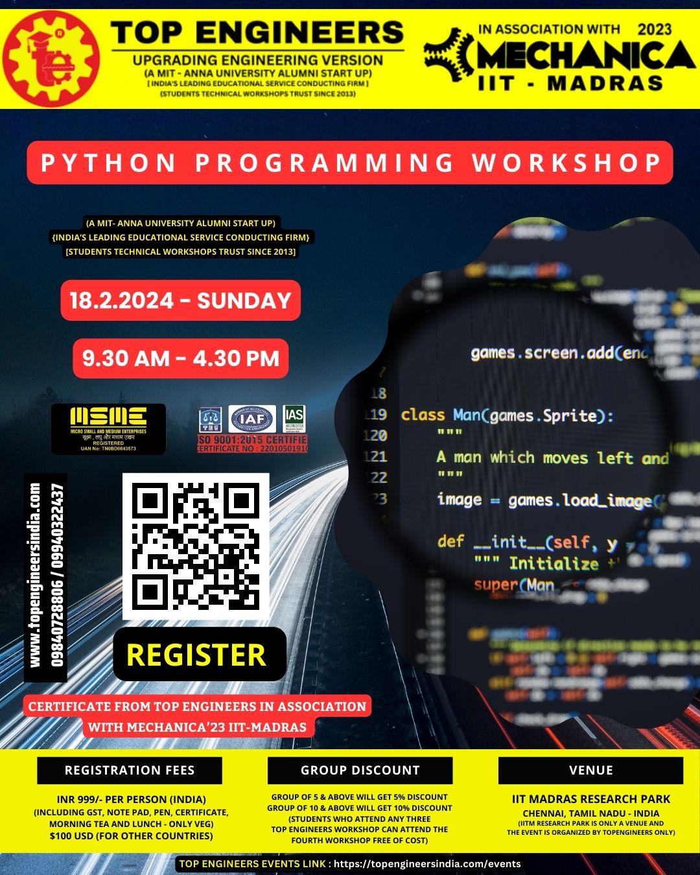Image resolution: width=700 pixels, height=875 pixels.
Task: Click the 'games.screen.add' code line
Action: [559, 353]
